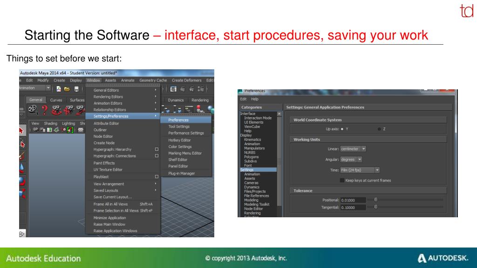Click the Positional tolerance value field
Screen dimensions: 477x268
353,200
